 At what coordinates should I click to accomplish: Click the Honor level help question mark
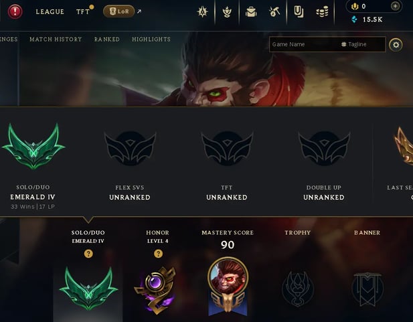pos(158,254)
